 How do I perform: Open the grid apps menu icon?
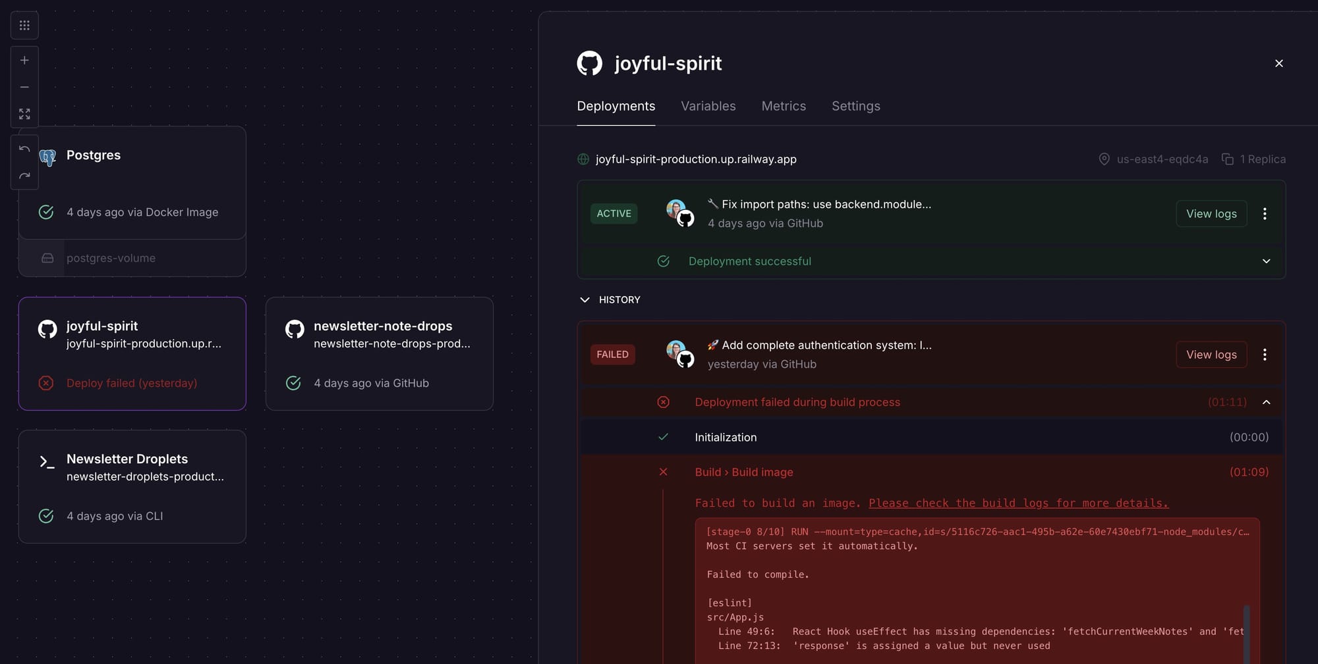(x=24, y=26)
